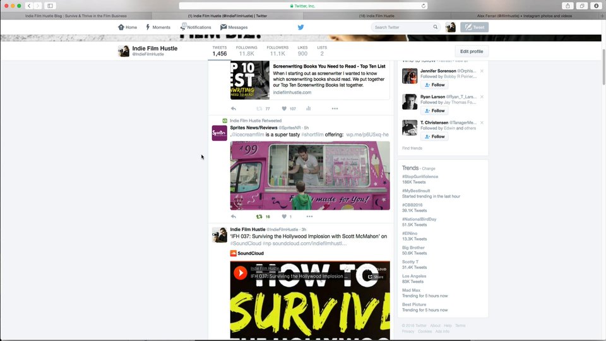Click Safari's forward arrow button
Viewport: 606px width, 341px height.
[x=38, y=6]
